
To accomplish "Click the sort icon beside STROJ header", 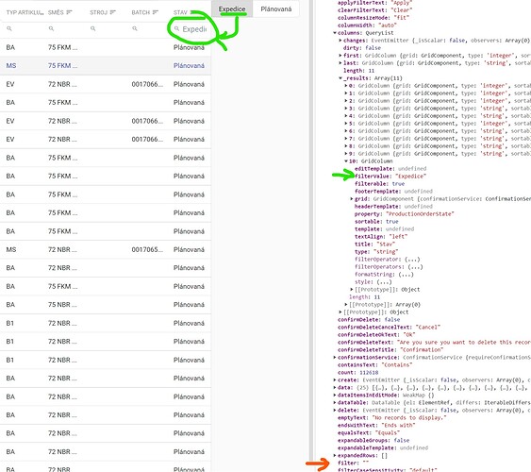I will click(x=113, y=12).
